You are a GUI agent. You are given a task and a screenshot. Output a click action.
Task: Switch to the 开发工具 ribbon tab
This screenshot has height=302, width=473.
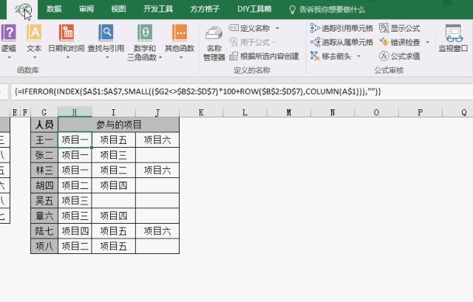pos(157,9)
